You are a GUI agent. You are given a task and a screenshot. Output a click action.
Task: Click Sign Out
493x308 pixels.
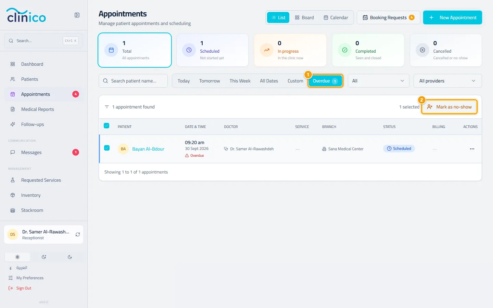point(20,288)
